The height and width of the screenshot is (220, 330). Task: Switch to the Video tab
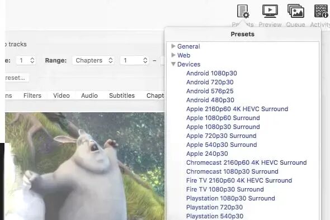click(61, 95)
